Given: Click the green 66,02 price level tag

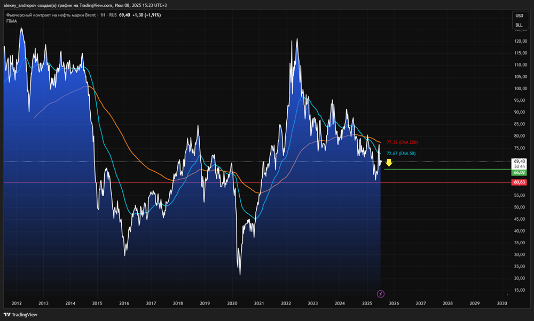Looking at the screenshot, I should tap(520, 172).
